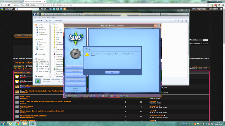Screen dimensions: 225x126
Task: Go back in the Explorer window
Action: click(35, 14)
